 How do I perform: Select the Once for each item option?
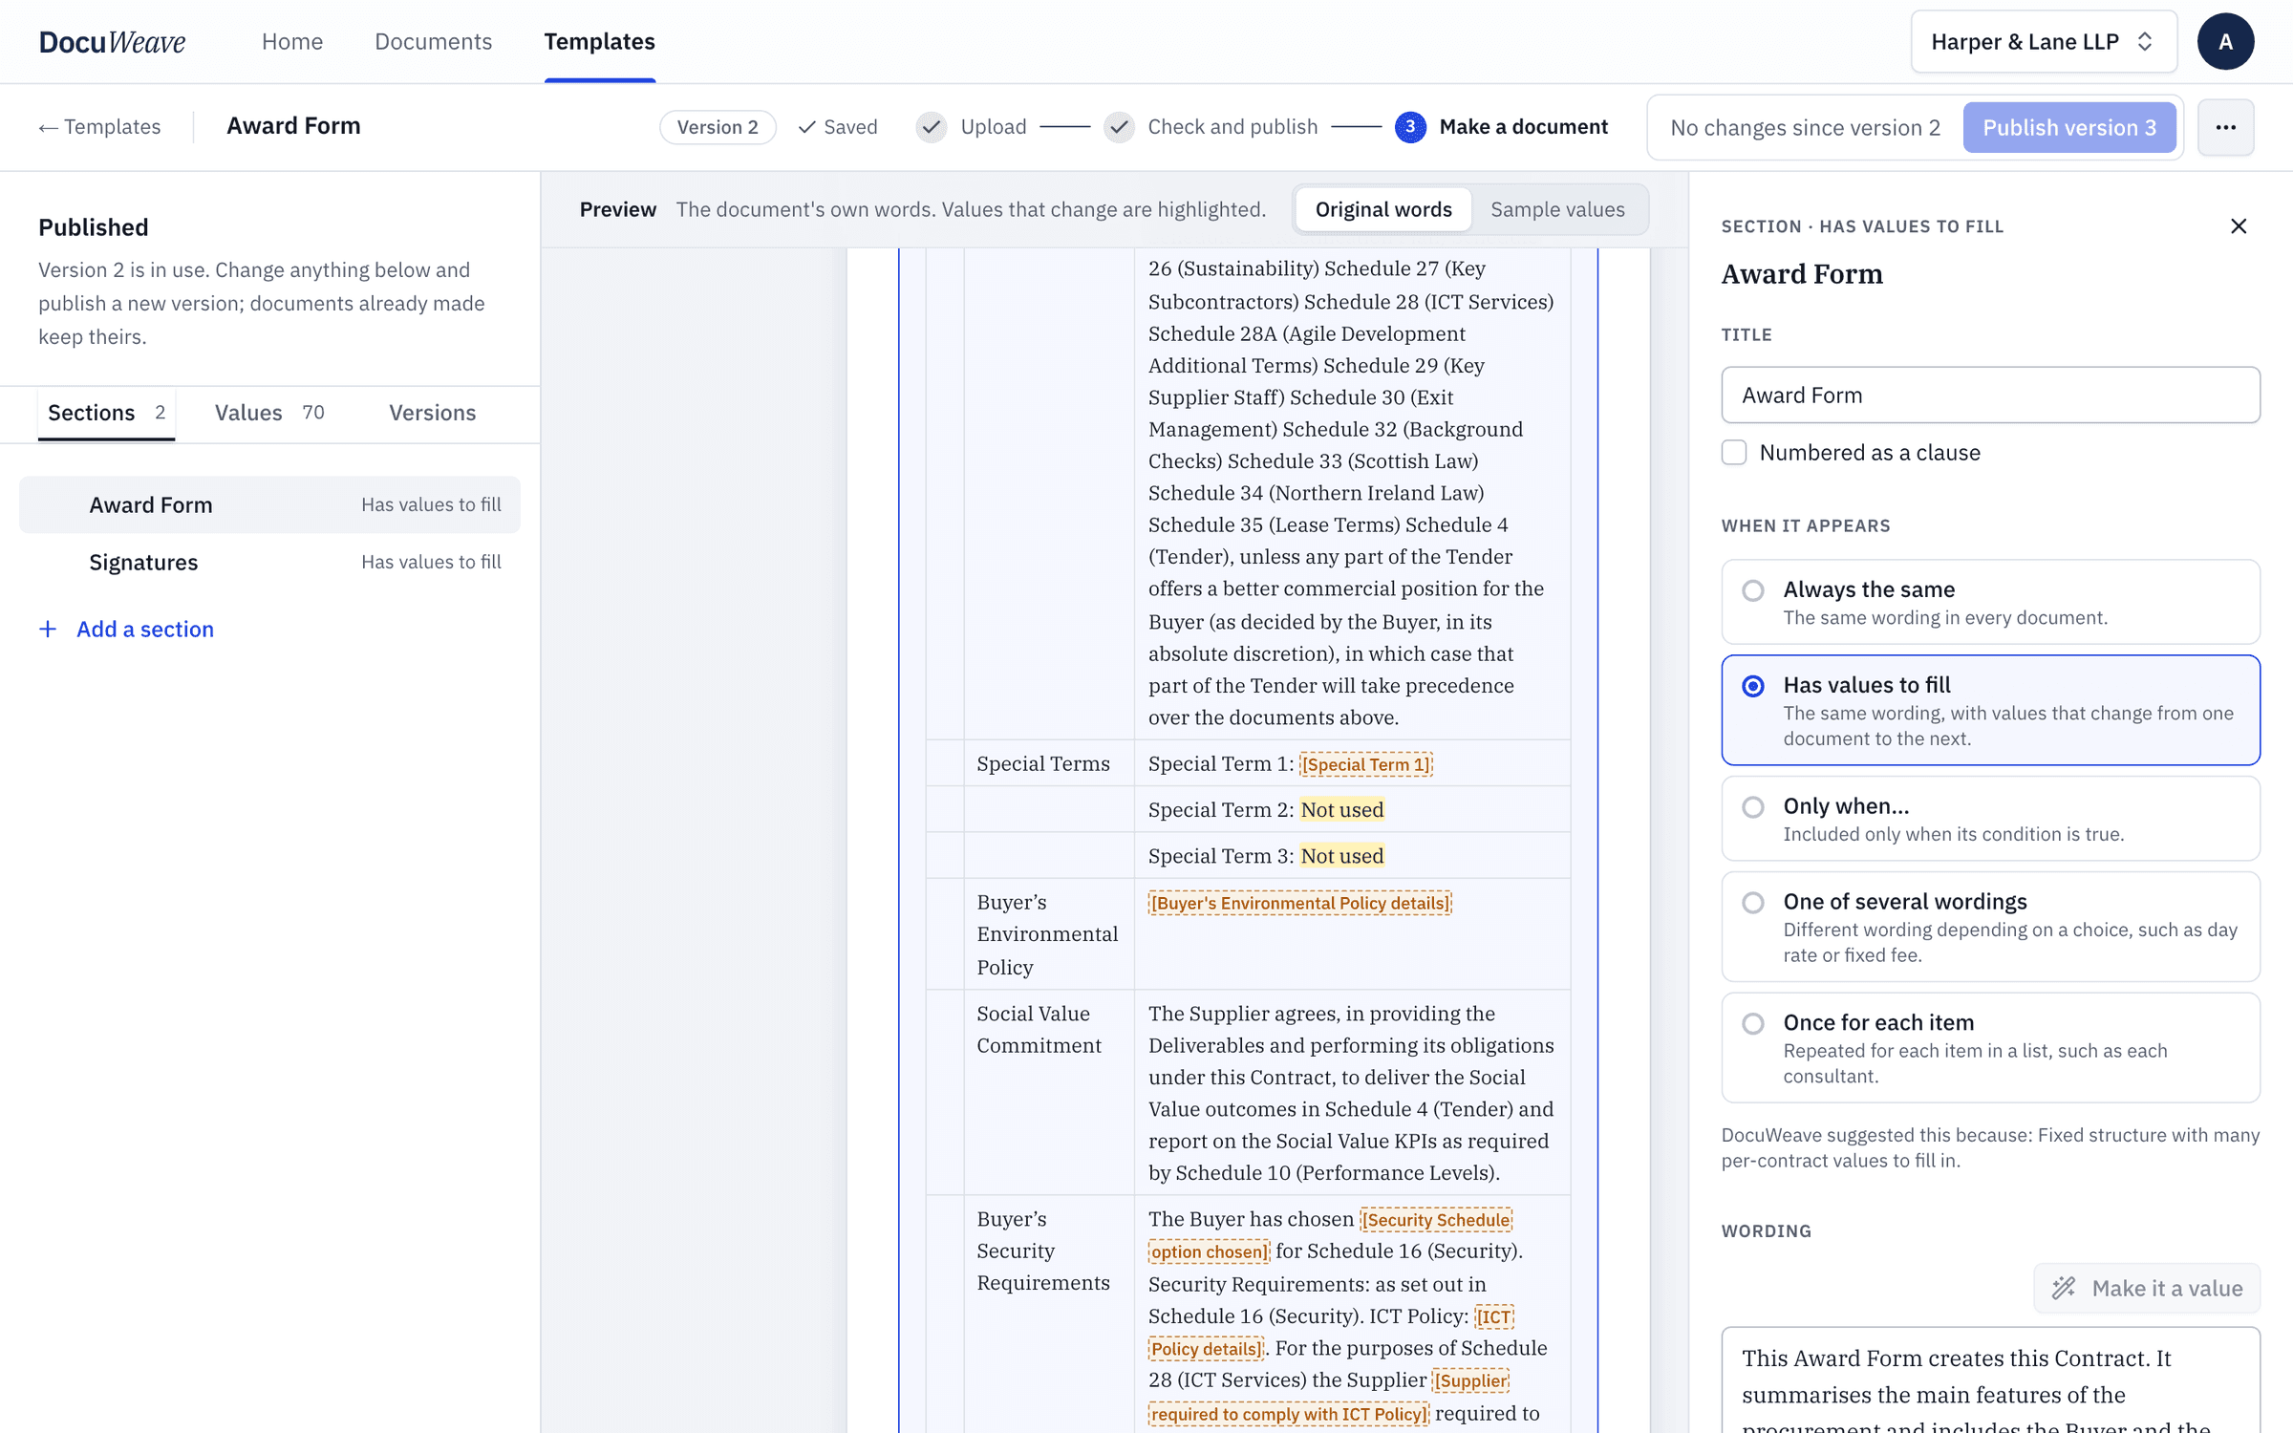[x=1990, y=1048]
